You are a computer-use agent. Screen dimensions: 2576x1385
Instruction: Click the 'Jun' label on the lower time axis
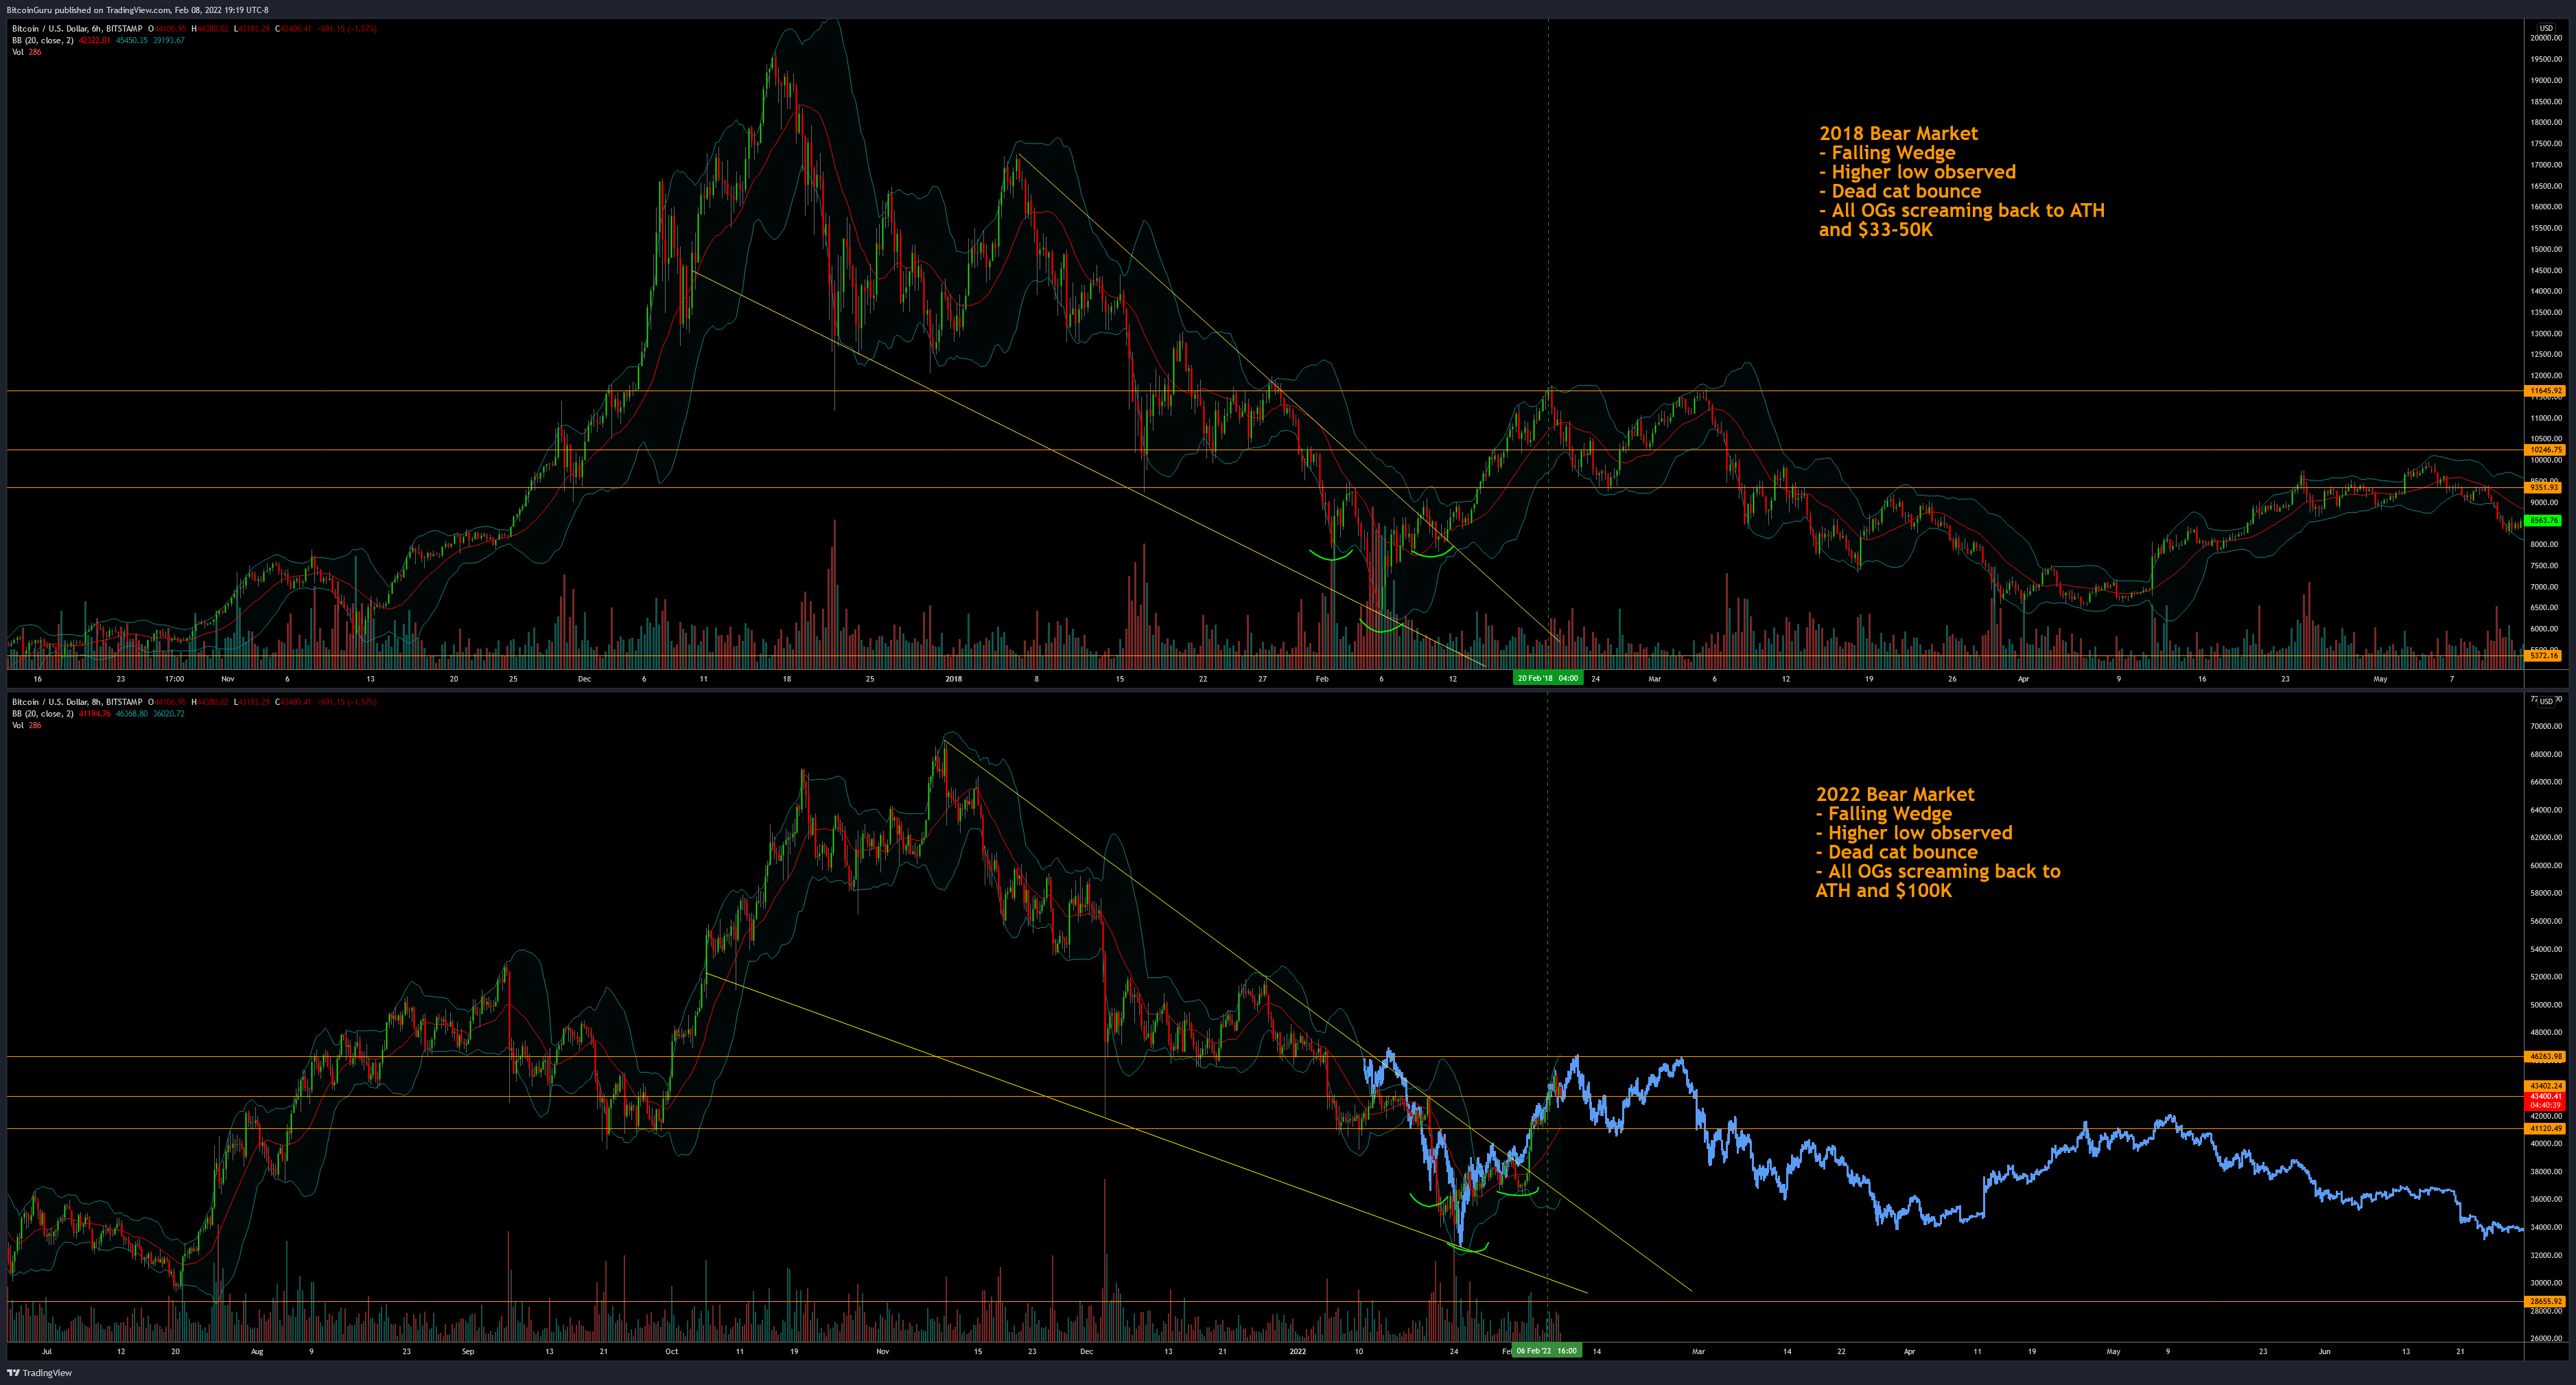(2324, 1352)
